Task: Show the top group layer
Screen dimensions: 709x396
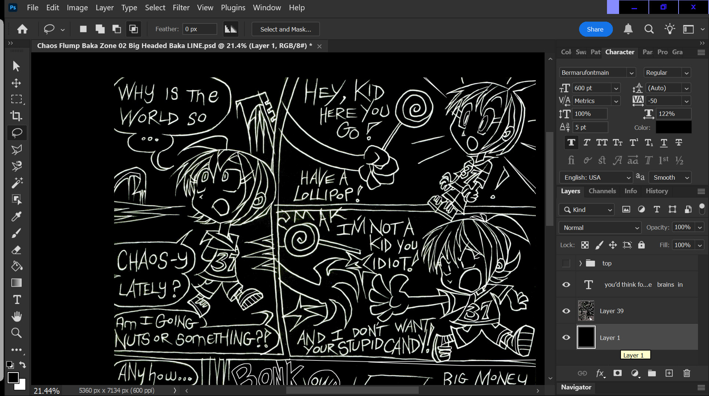Action: 566,263
